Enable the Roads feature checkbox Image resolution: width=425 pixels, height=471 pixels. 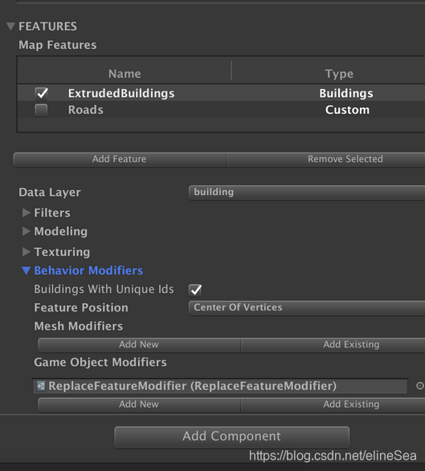coord(41,110)
